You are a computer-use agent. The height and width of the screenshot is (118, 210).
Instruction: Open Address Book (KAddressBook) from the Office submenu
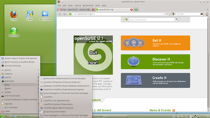(66, 79)
